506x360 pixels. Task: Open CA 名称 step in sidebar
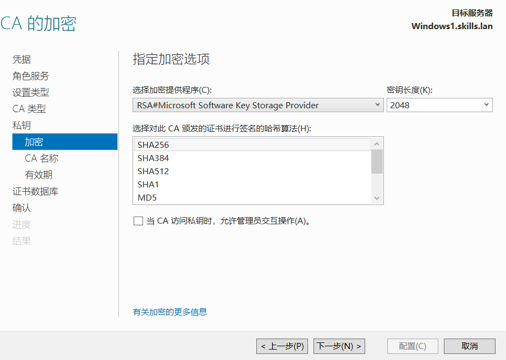41,158
